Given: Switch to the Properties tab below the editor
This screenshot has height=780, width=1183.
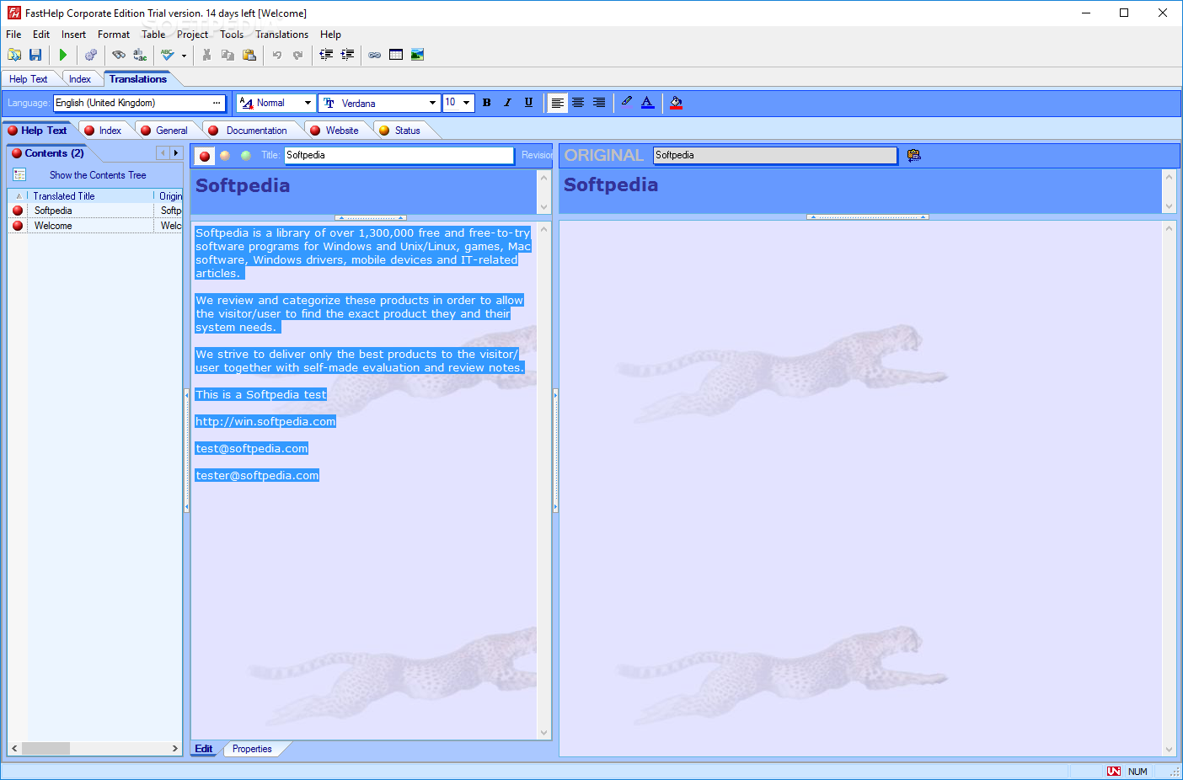Looking at the screenshot, I should pos(252,749).
